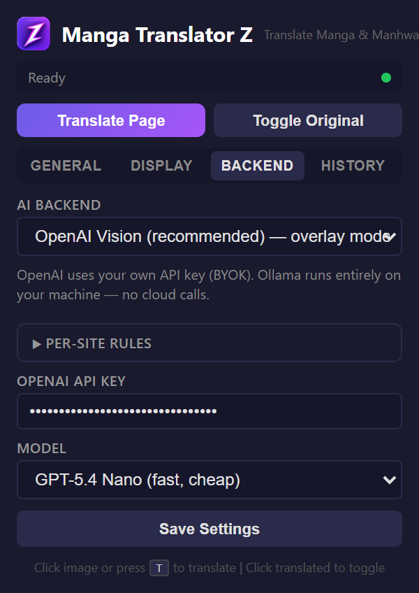
Task: Click Save Settings
Action: (x=209, y=529)
